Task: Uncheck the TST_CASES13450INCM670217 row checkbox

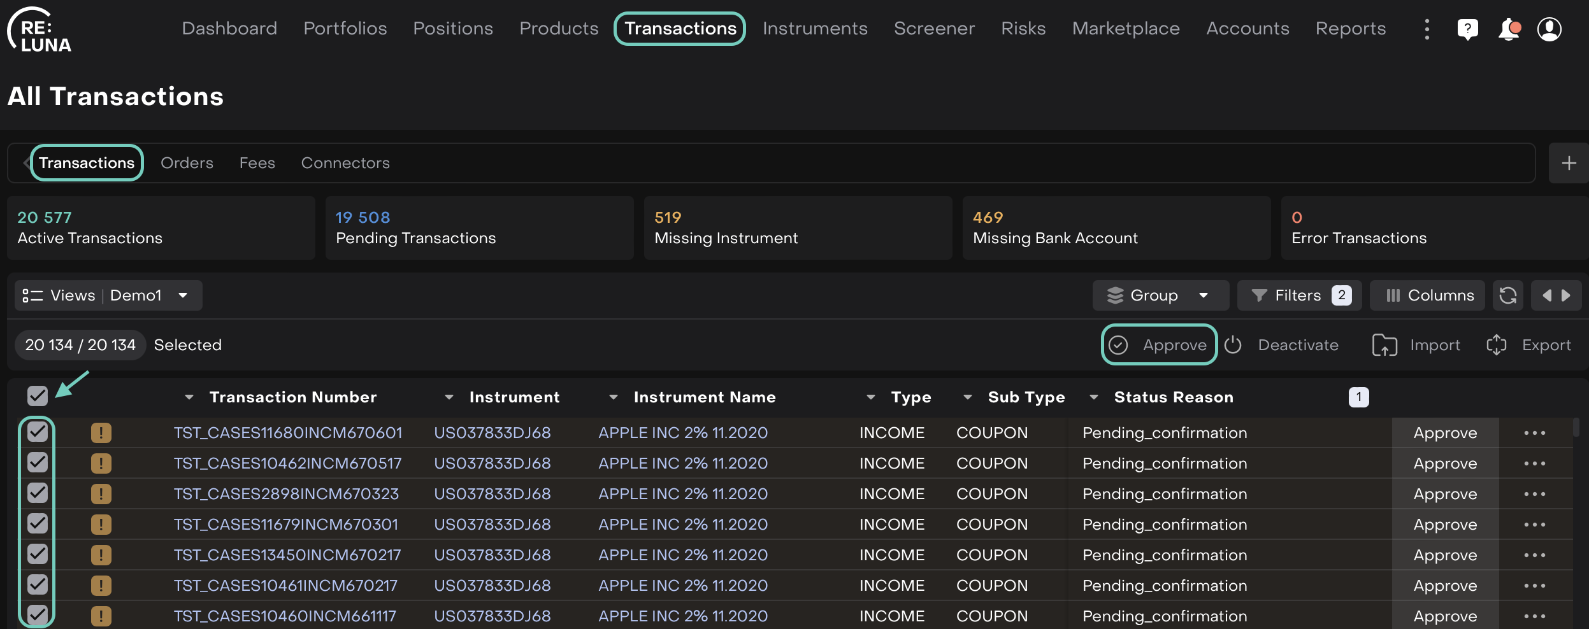Action: coord(38,554)
